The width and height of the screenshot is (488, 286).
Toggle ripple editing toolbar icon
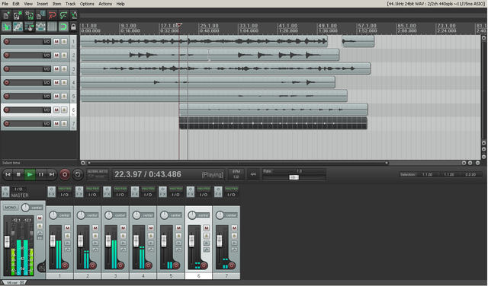[x=29, y=27]
